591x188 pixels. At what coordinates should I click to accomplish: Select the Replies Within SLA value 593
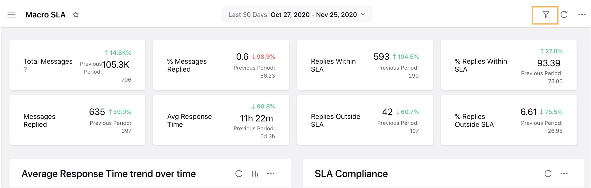381,57
